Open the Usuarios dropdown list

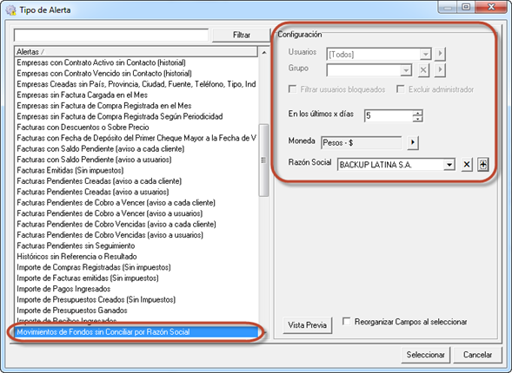click(x=425, y=54)
